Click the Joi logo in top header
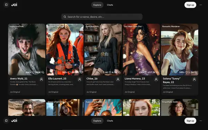This screenshot has height=130, width=208. pos(14,5)
